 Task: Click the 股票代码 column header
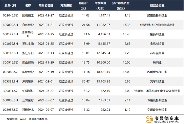pos(10,5)
